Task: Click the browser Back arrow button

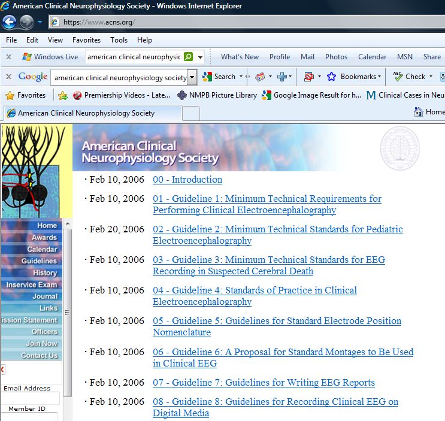Action: click(x=9, y=22)
